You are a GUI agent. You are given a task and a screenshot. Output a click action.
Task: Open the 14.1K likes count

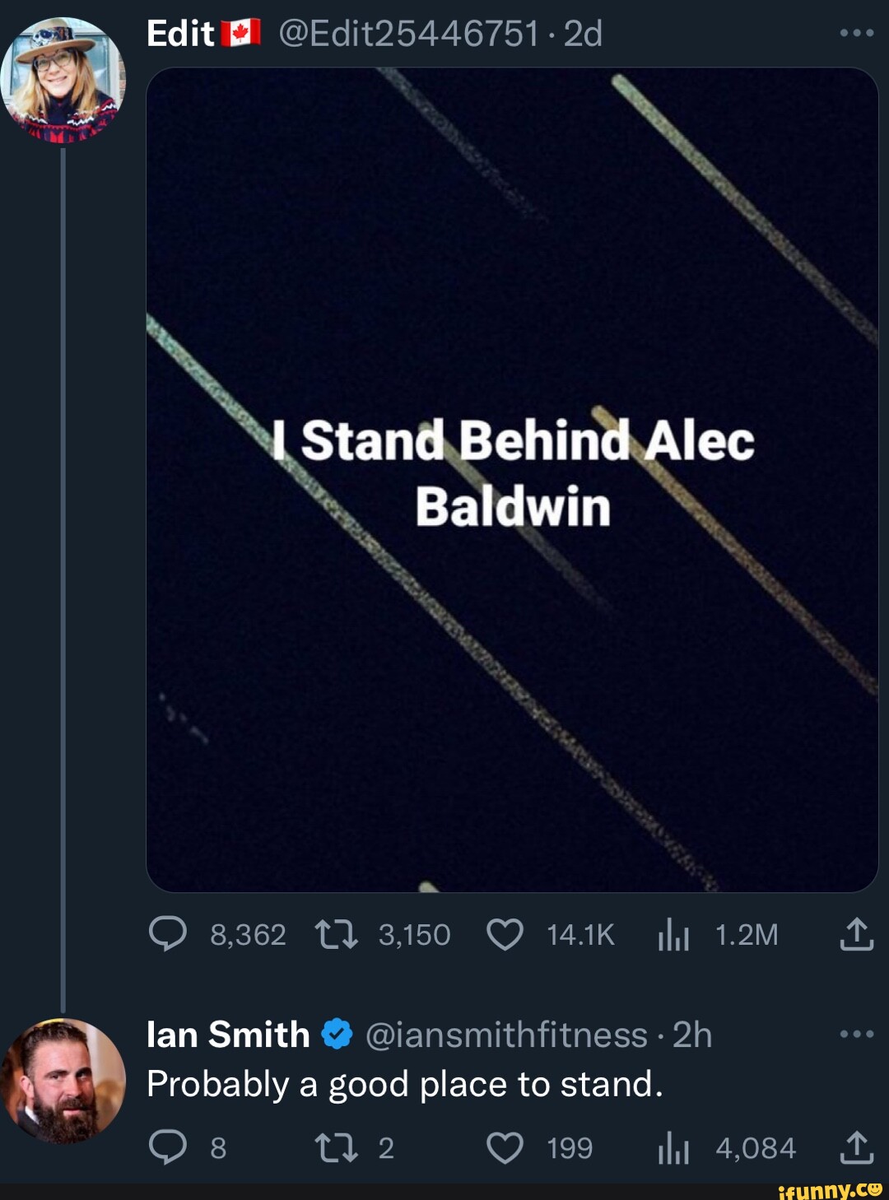point(579,933)
